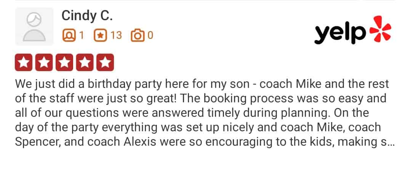Select the second red rating star
Image resolution: width=408 pixels, height=178 pixels.
tap(44, 62)
